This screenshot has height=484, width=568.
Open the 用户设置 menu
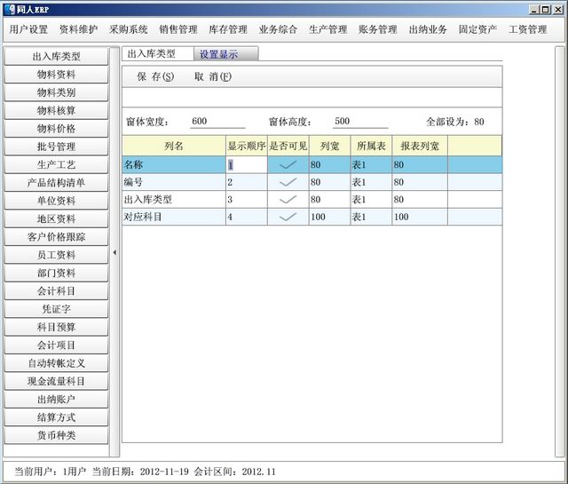pyautogui.click(x=28, y=29)
